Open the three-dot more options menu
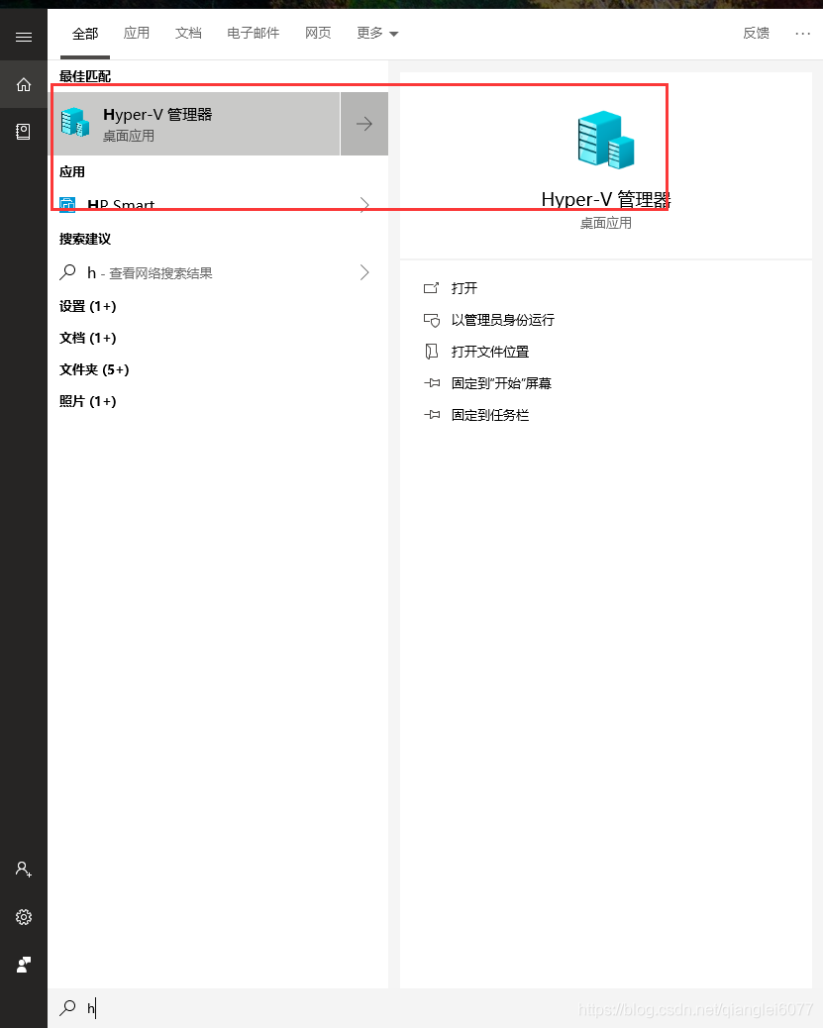This screenshot has width=823, height=1028. [x=802, y=34]
